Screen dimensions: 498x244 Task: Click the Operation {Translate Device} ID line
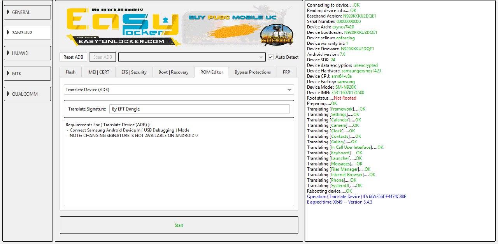pos(356,197)
